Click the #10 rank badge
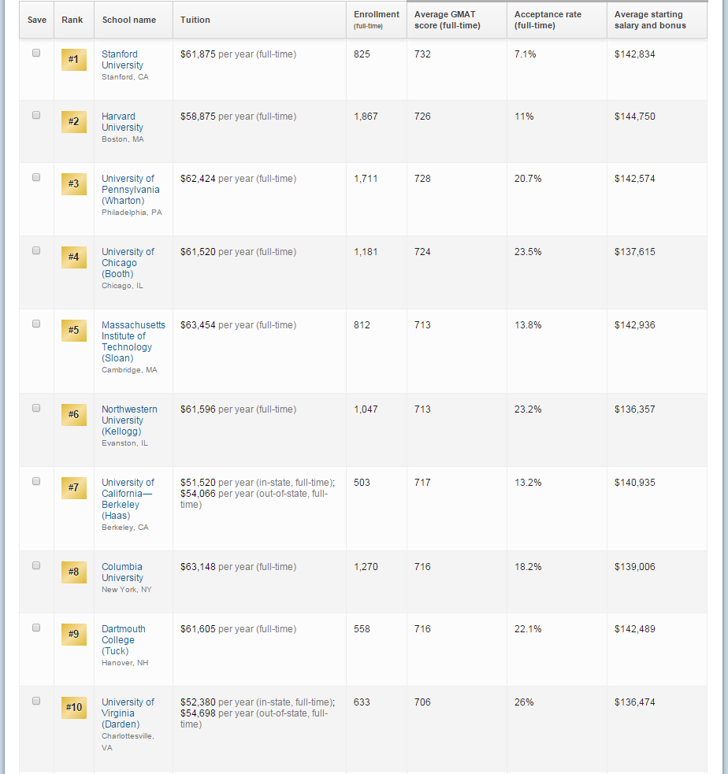The image size is (728, 774). 73,707
